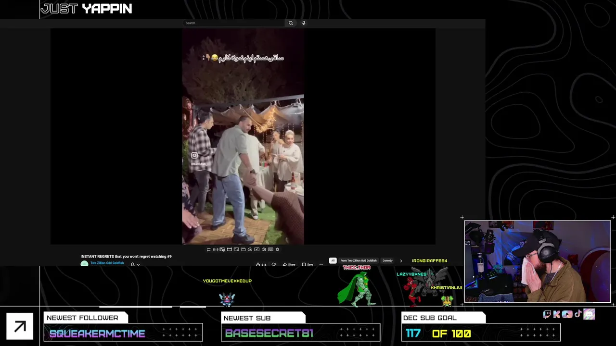616x346 pixels.
Task: Select the All filter chip
Action: (333, 260)
